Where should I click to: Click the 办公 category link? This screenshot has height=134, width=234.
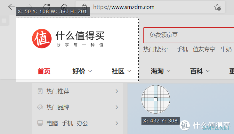(82, 123)
